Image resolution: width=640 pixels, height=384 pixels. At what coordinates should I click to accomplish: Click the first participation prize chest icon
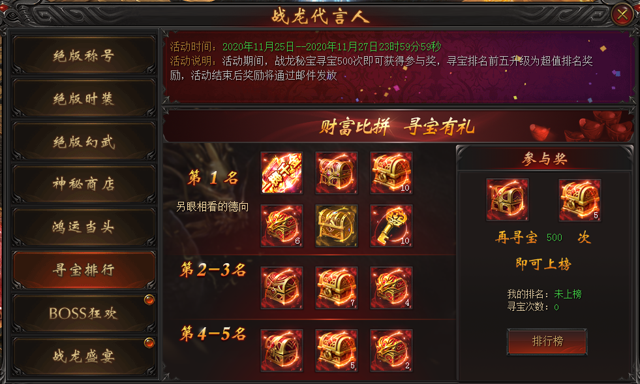pyautogui.click(x=508, y=200)
